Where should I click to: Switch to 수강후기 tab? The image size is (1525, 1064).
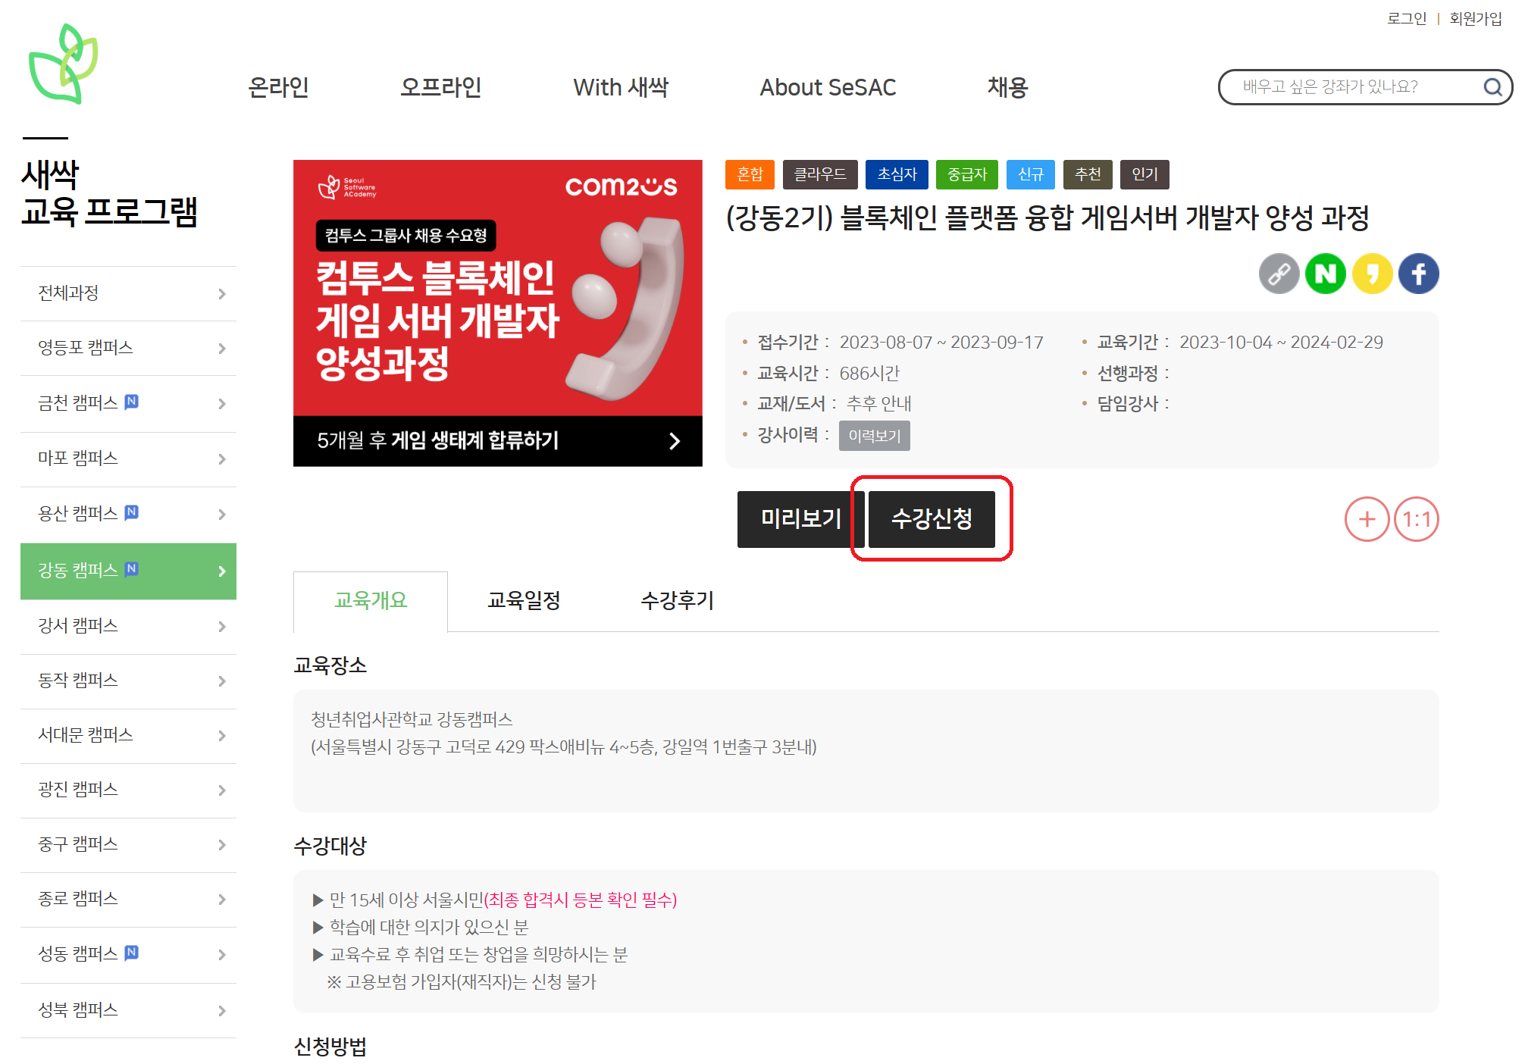[x=677, y=601]
